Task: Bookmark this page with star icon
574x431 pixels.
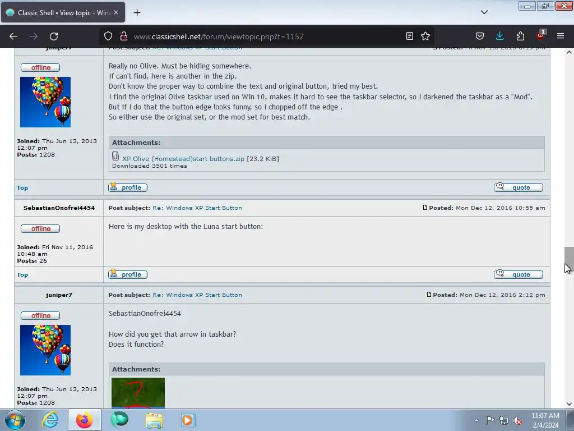Action: tap(425, 36)
